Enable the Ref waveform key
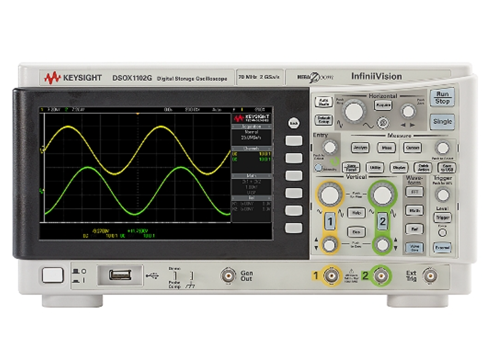This screenshot has height=352, width=488. pos(414,229)
